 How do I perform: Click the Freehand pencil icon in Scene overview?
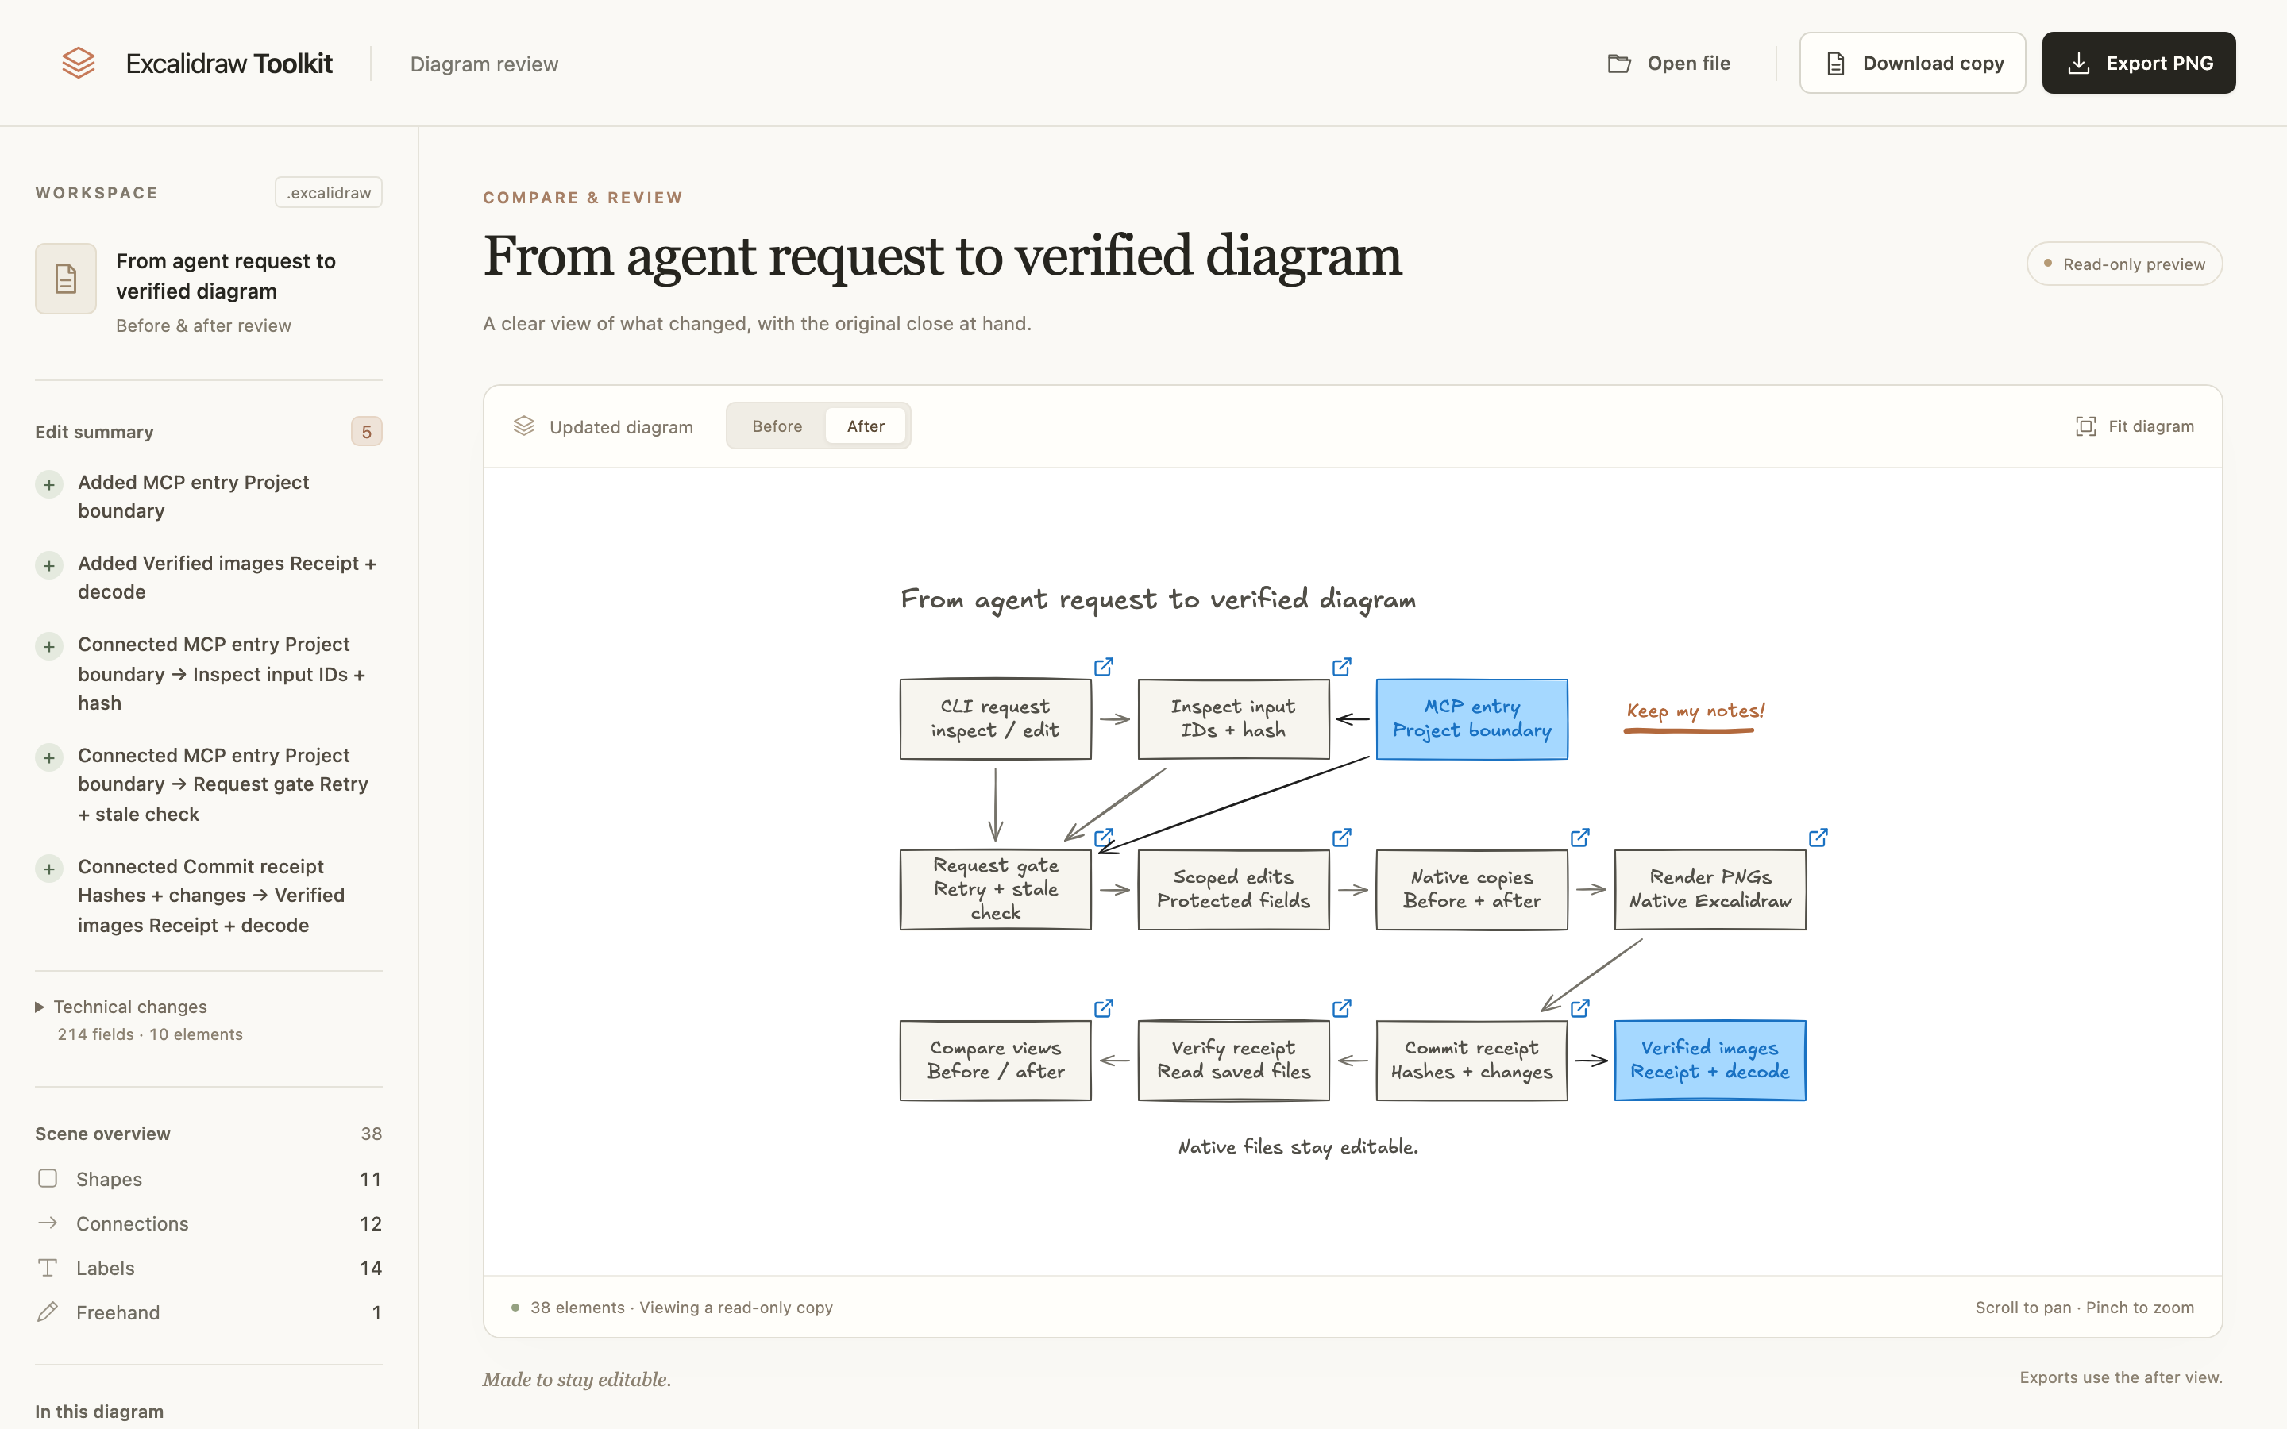48,1312
